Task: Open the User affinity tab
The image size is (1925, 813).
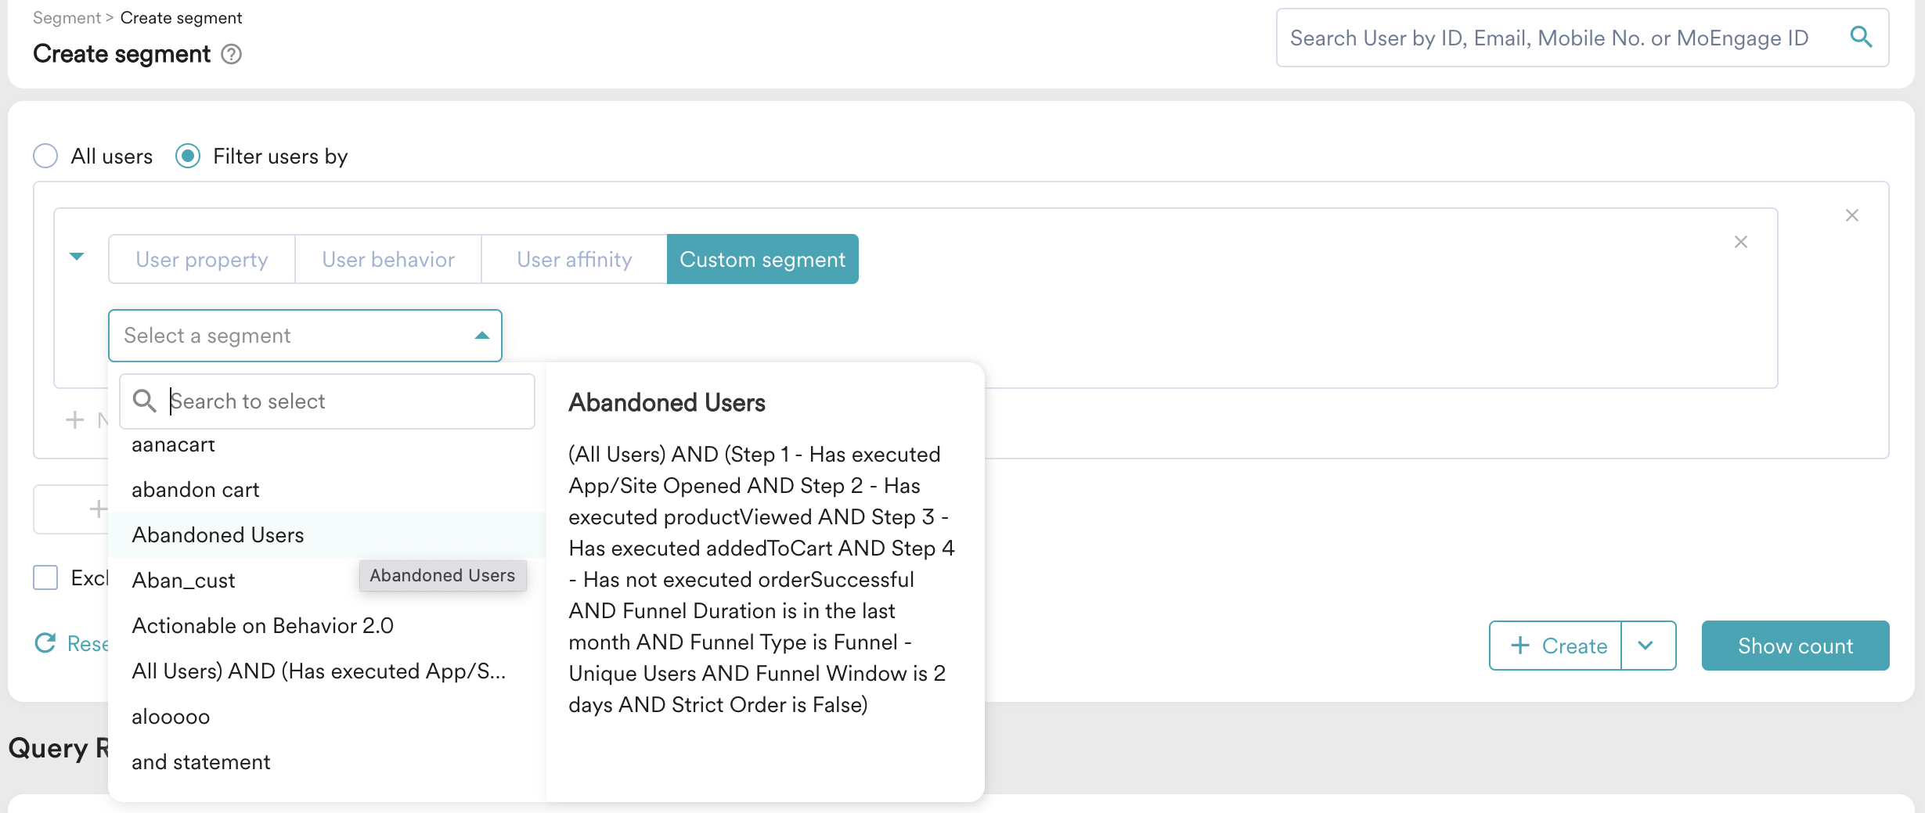Action: [574, 259]
